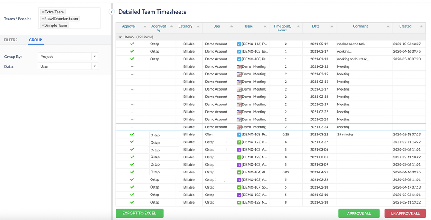
Task: Switch to the FILTERS tab
Action: pyautogui.click(x=10, y=40)
